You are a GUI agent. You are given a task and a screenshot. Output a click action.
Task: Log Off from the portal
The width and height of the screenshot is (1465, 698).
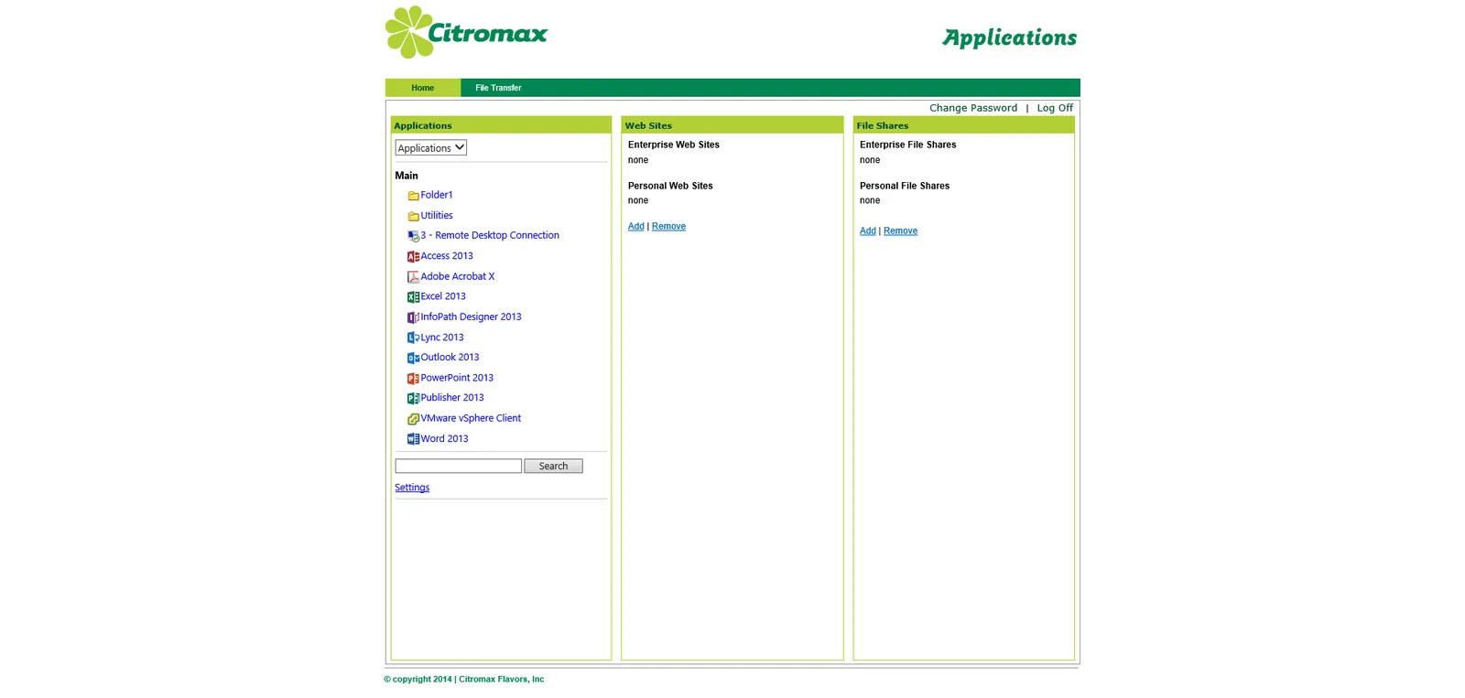[x=1055, y=108]
